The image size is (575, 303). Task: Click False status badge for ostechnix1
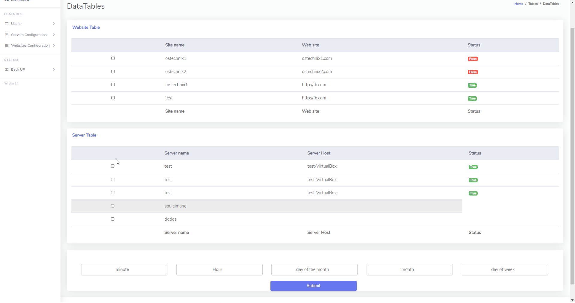coord(473,59)
